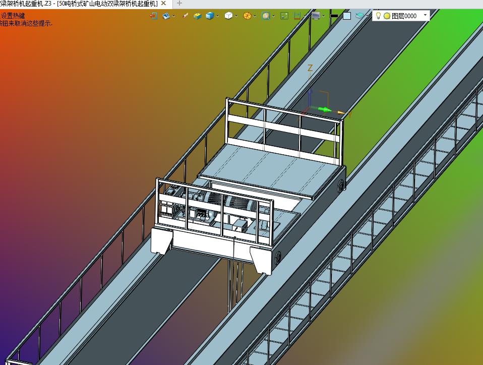Select the pencil-shaped toolbar icon
This screenshot has width=483, height=365.
tap(185, 16)
